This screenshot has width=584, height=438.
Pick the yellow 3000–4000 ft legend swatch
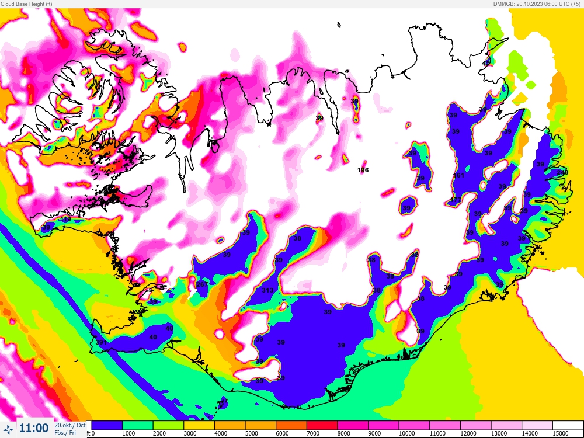(x=199, y=425)
